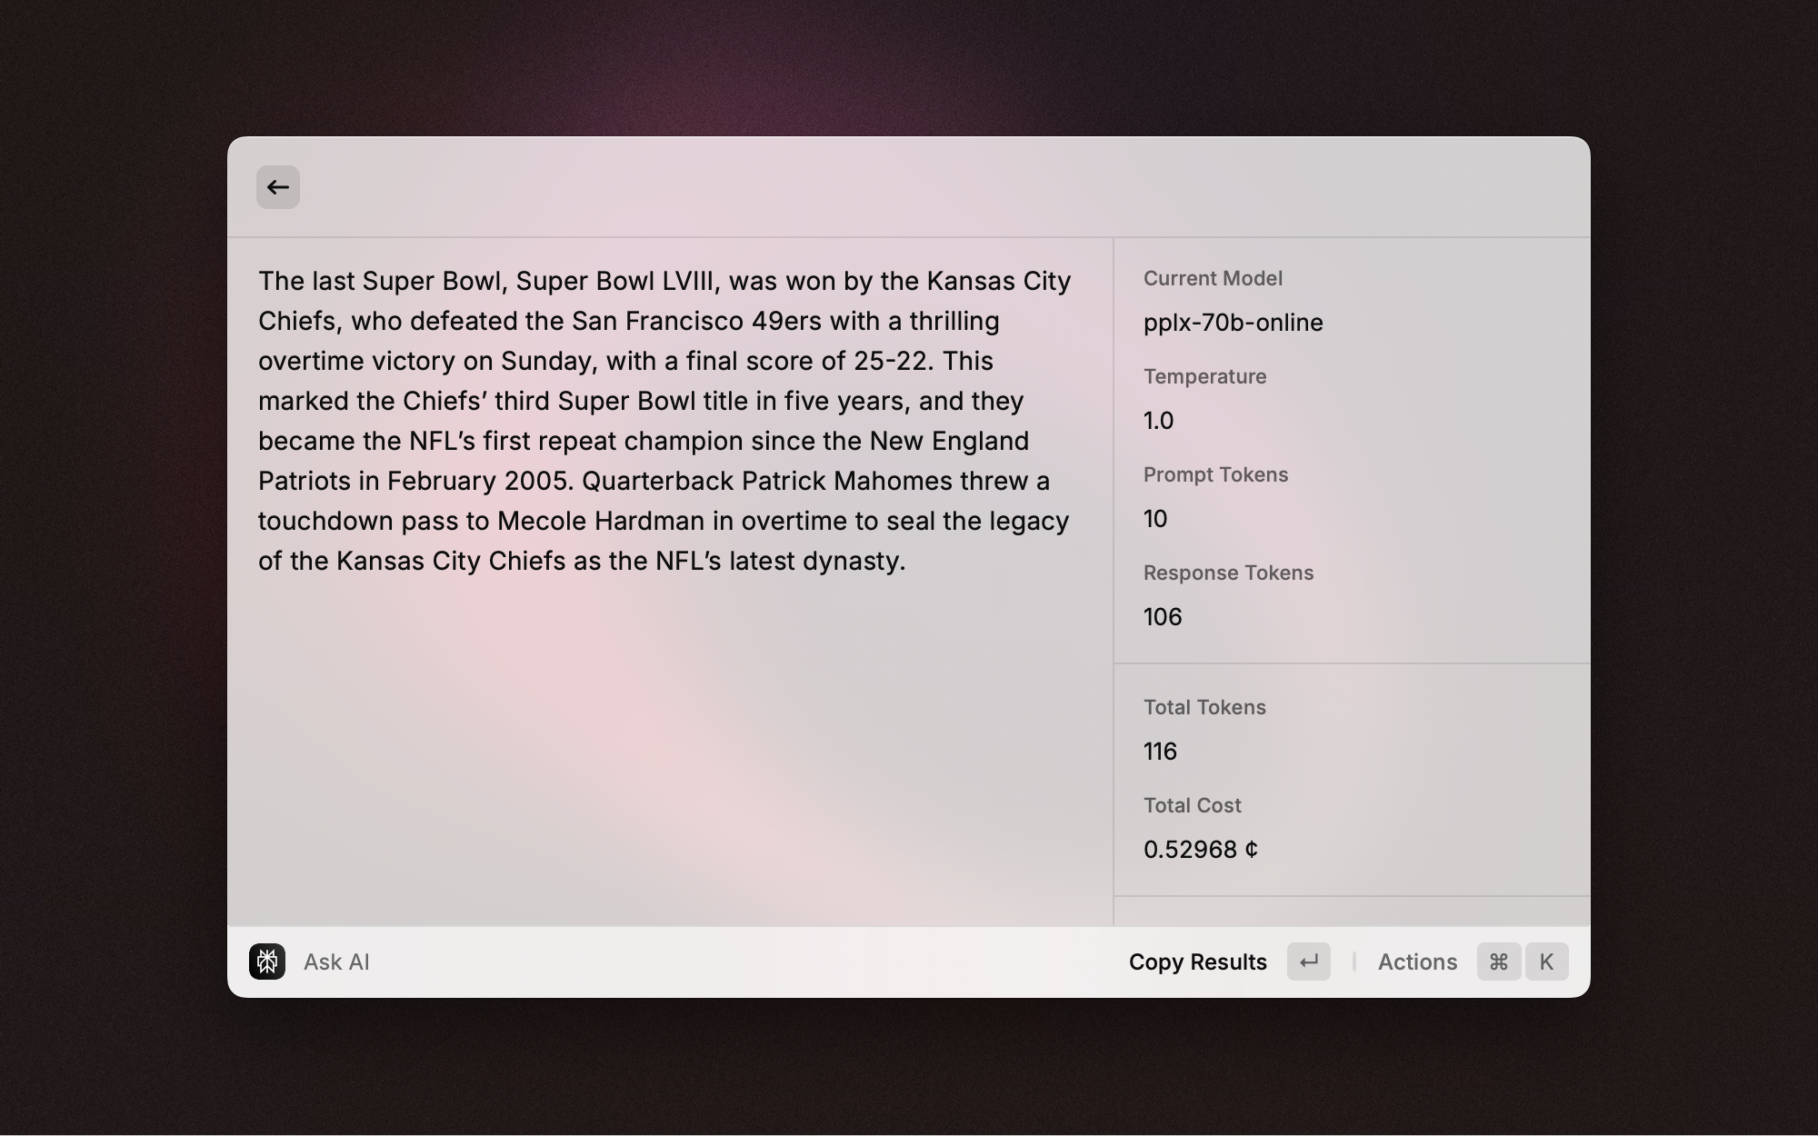1818x1136 pixels.
Task: Select the Total Tokens value 116
Action: point(1160,752)
